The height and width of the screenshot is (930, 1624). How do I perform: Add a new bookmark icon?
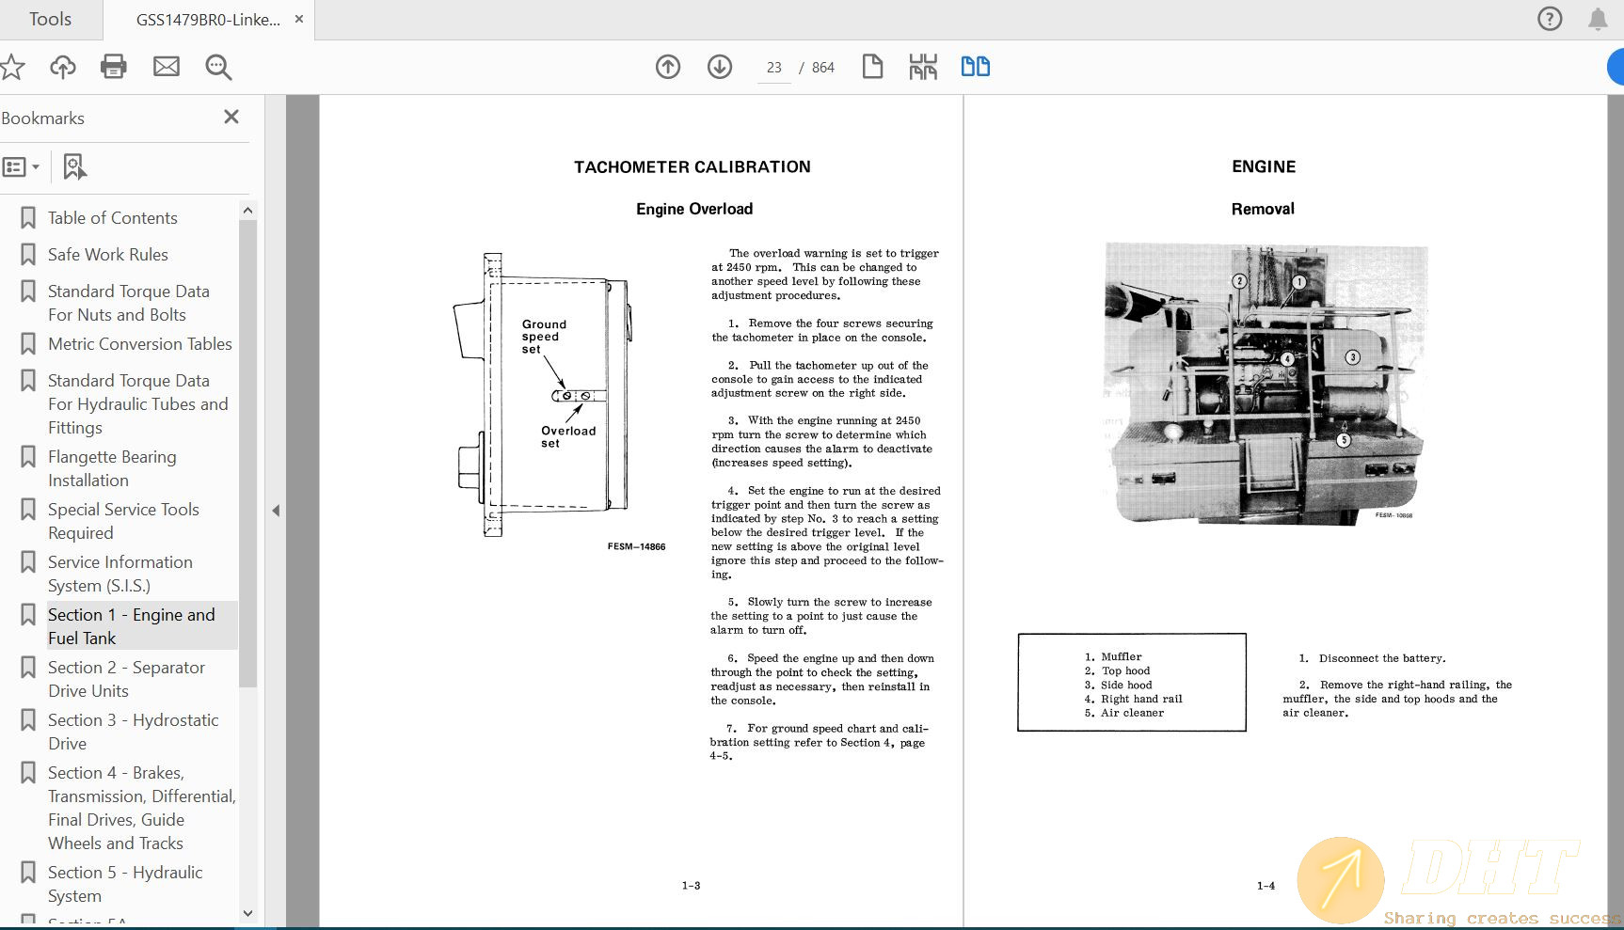74,166
